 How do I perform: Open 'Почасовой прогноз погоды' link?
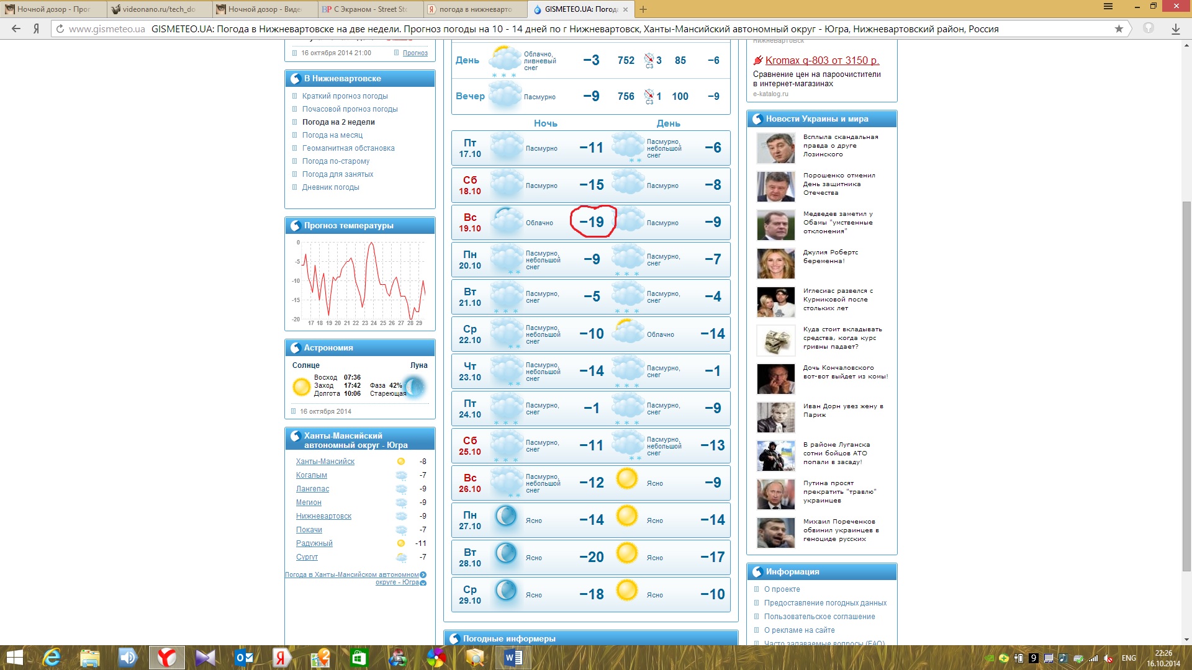pos(350,109)
